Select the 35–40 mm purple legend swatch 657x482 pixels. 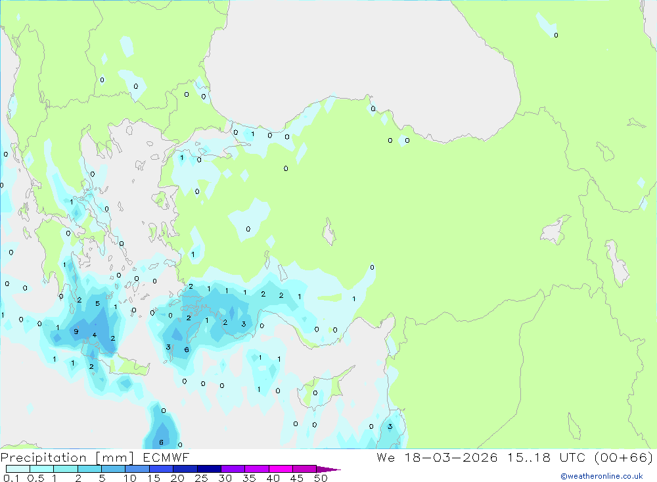coord(257,469)
